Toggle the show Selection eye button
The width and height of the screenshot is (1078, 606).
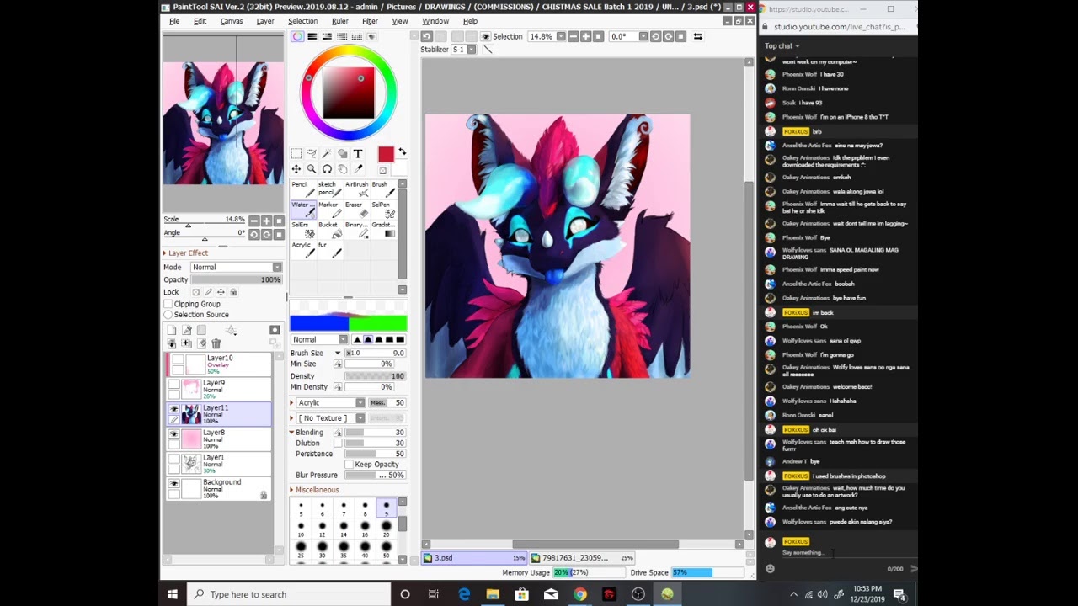coord(485,36)
